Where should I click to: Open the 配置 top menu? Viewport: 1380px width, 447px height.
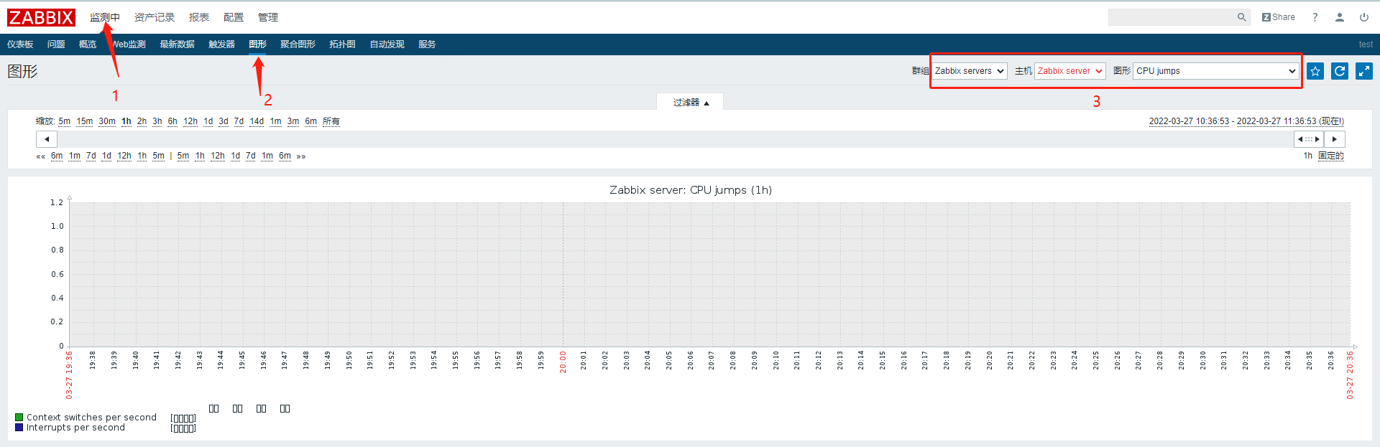(234, 17)
